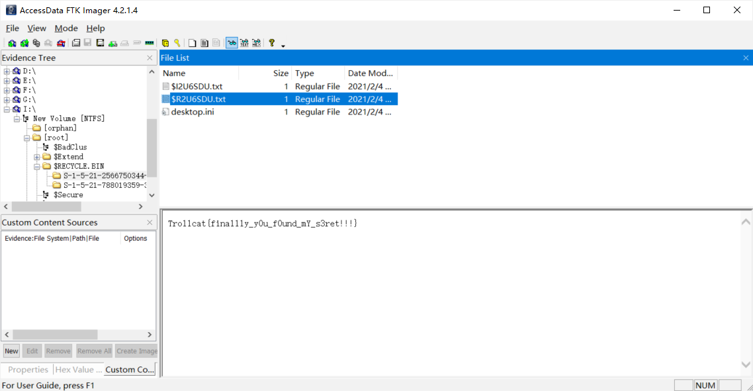Expand the $Extend folder node
The width and height of the screenshot is (753, 391).
pyautogui.click(x=38, y=157)
